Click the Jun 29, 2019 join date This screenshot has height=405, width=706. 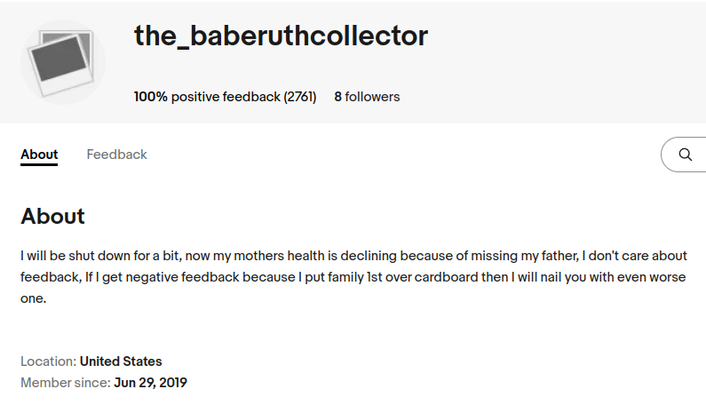[x=150, y=383]
